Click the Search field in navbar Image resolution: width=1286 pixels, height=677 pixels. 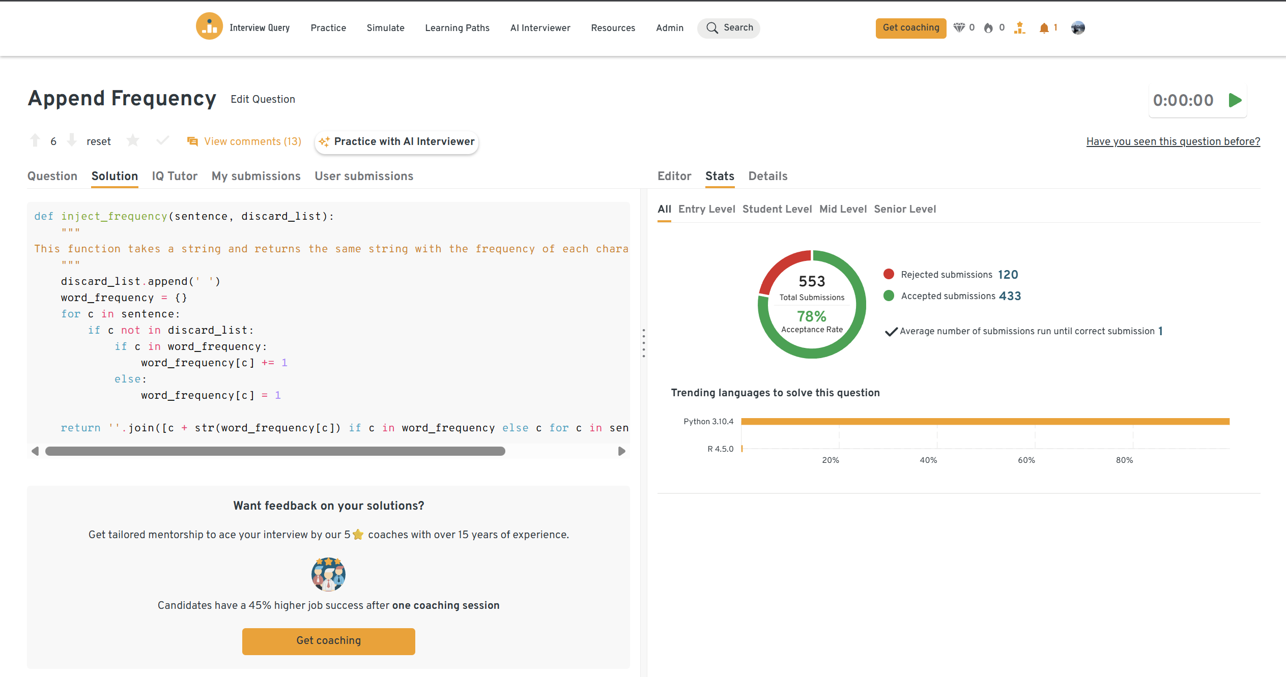tap(729, 28)
